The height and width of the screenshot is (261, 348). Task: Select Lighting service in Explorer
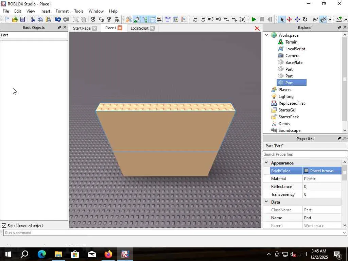point(286,96)
